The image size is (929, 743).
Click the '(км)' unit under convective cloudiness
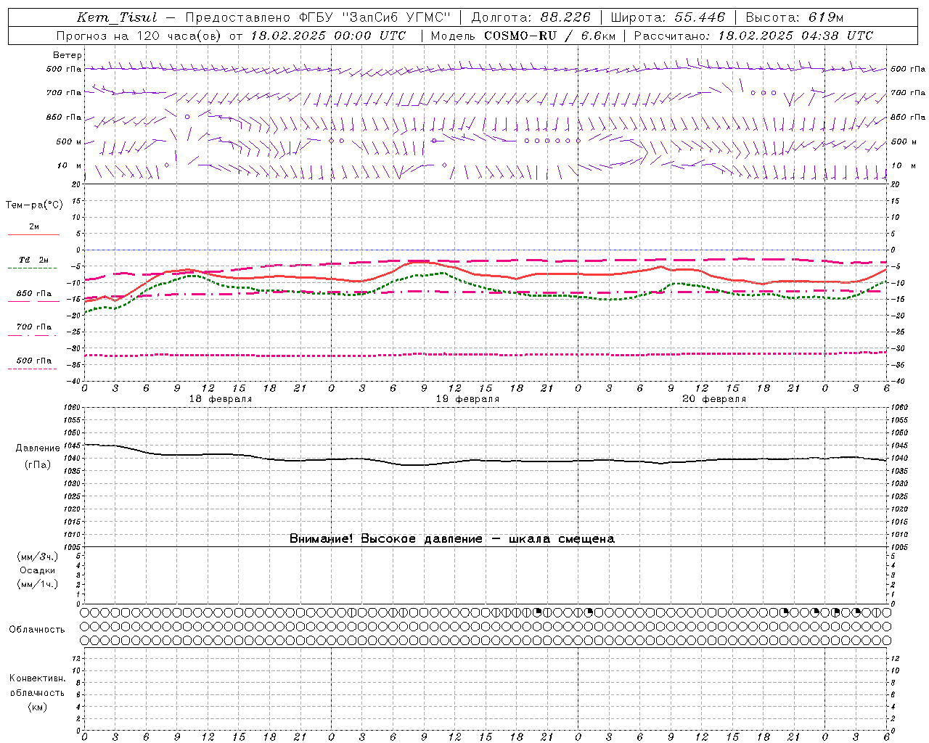(38, 706)
